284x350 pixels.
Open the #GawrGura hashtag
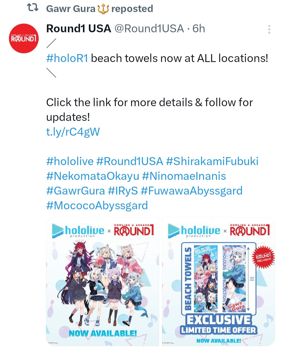75,191
